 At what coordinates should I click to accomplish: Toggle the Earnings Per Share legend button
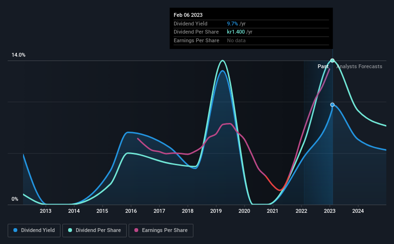161,231
